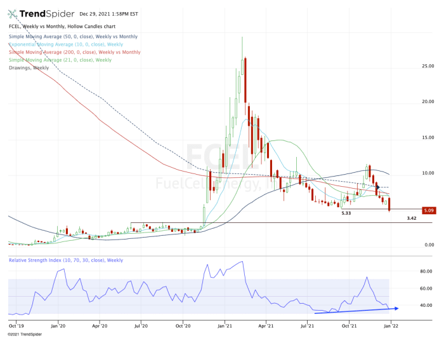Viewport: 444px width, 338px height.
Task: Click the 5.33 support level label
Action: 346,213
